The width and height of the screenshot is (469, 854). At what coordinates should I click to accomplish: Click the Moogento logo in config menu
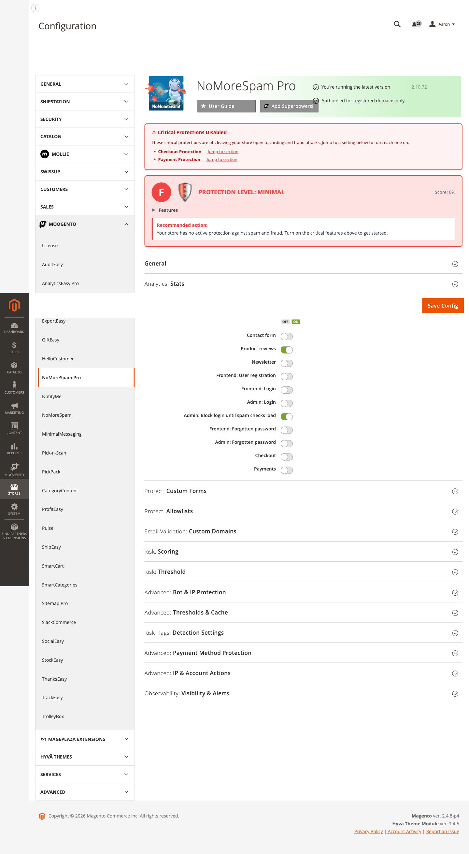pos(43,224)
